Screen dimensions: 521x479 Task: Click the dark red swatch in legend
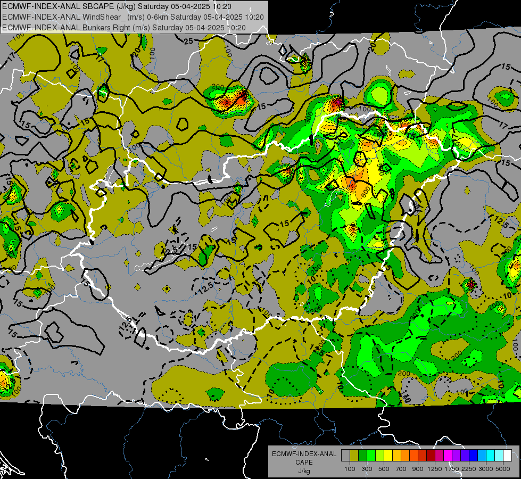click(x=431, y=456)
